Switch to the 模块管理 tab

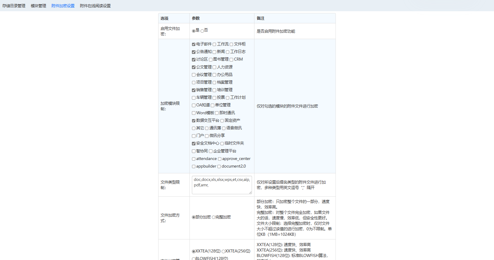click(x=38, y=6)
